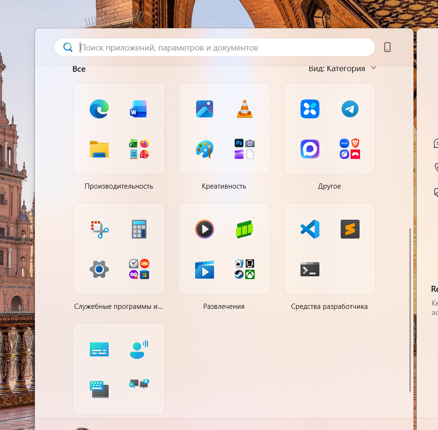Launch Visual Studio Code
The image size is (438, 430).
310,229
